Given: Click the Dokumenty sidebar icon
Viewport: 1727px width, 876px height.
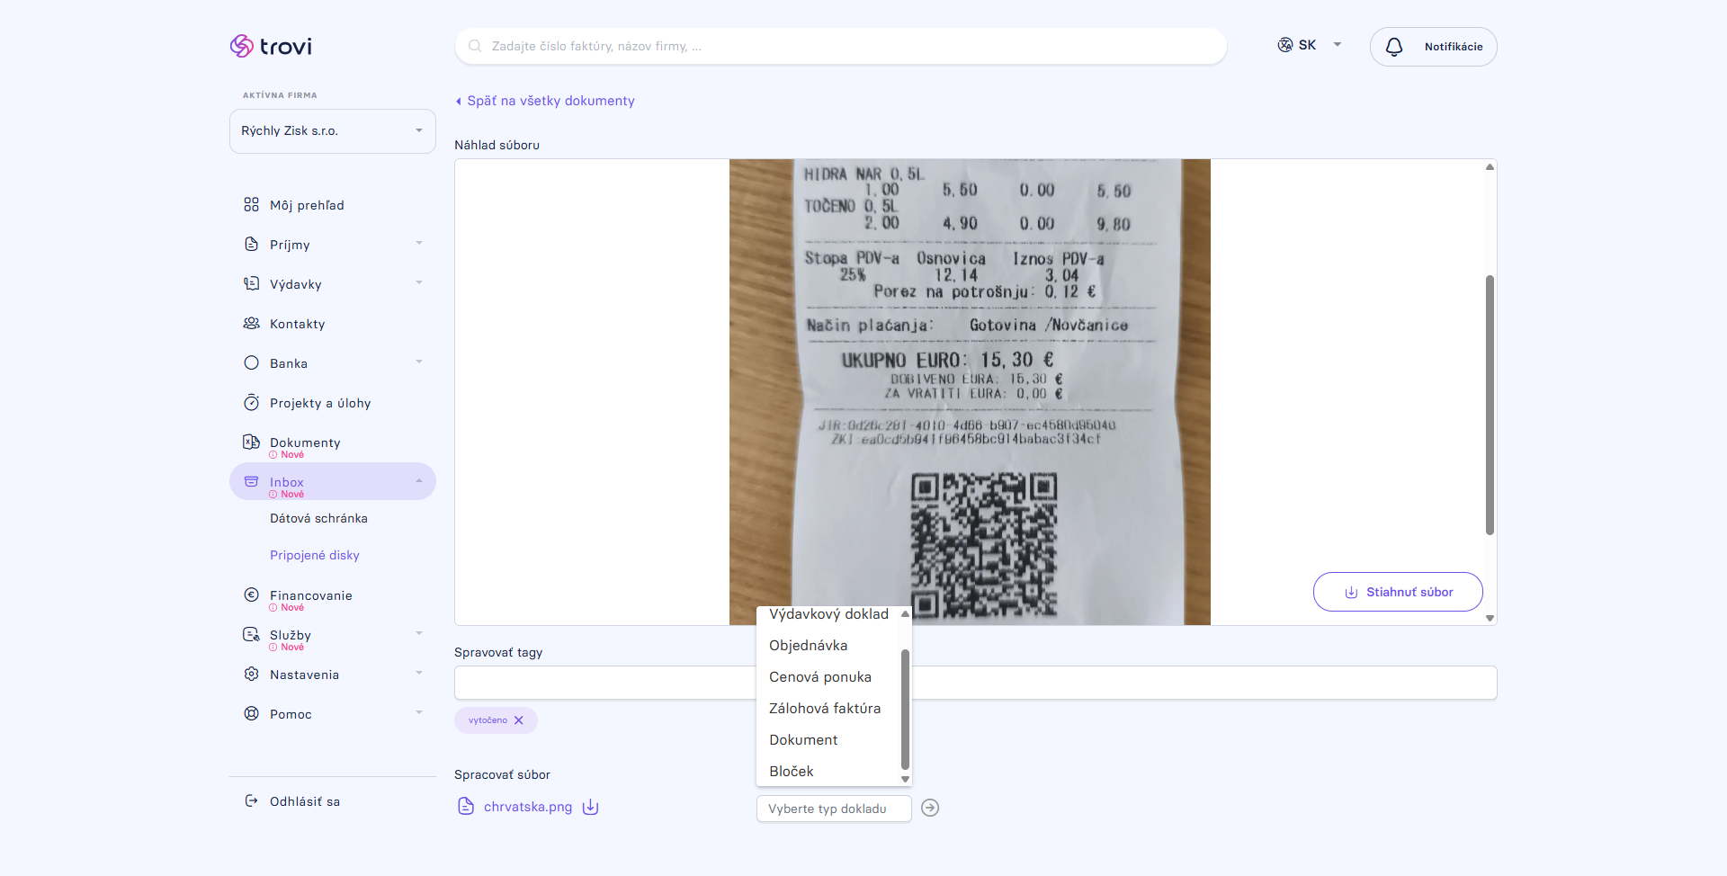Looking at the screenshot, I should click(251, 442).
